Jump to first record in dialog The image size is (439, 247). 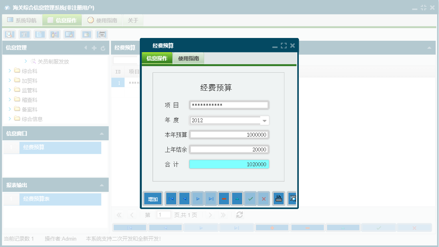pos(171,198)
